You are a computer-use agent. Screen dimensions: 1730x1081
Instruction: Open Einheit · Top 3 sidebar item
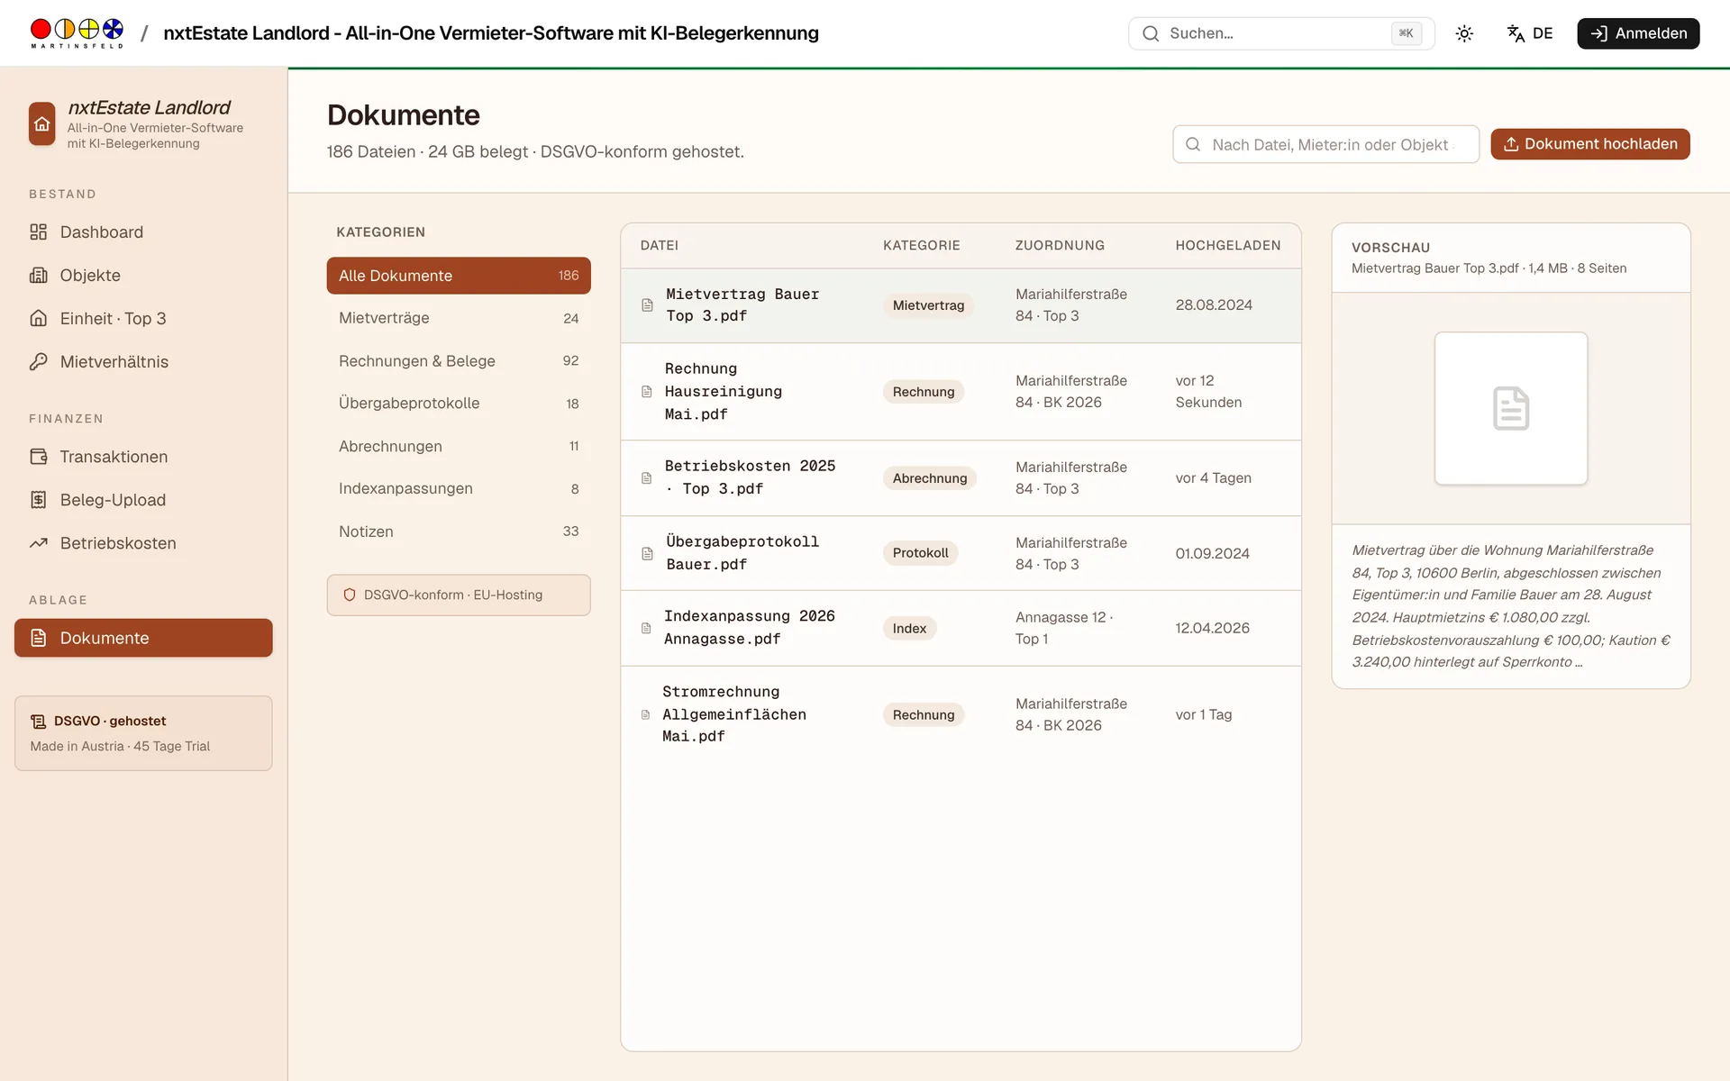[143, 319]
